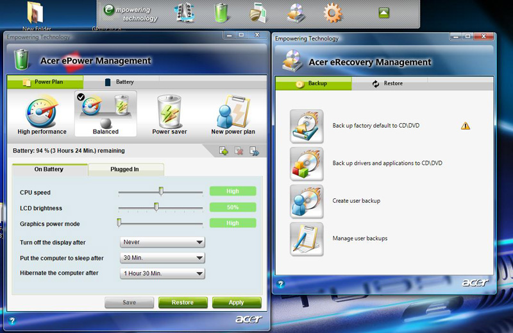
Task: Click the delete power plan small icon
Action: tap(239, 151)
